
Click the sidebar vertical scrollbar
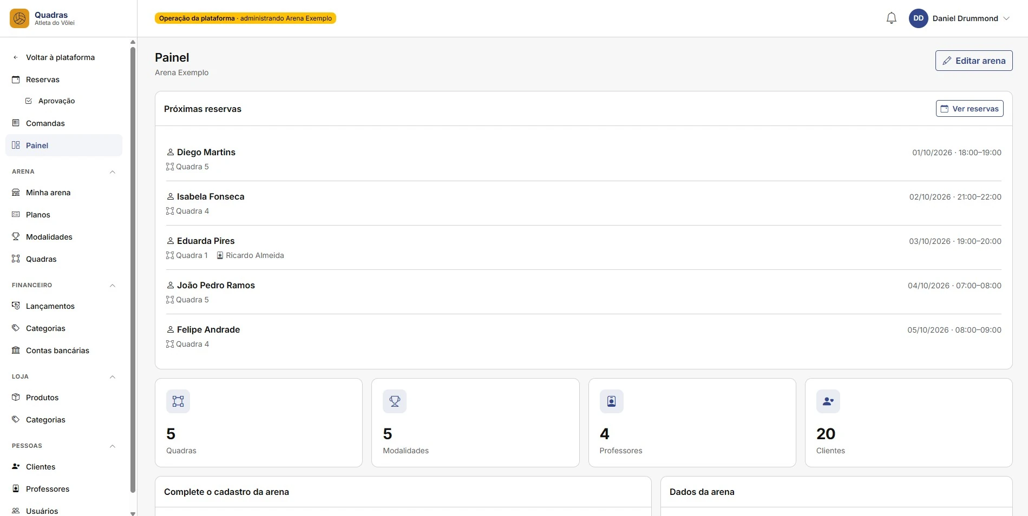(x=133, y=270)
